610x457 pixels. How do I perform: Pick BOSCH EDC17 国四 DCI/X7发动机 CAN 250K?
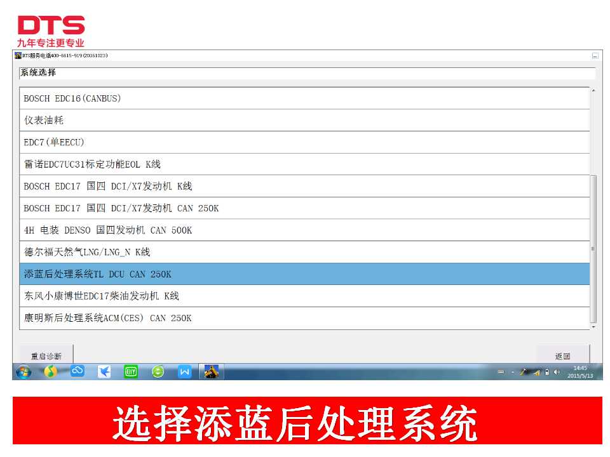click(x=304, y=208)
